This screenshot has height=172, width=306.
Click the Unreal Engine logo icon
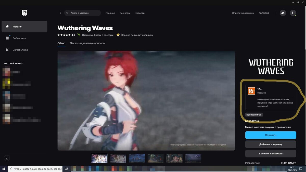tap(7, 50)
